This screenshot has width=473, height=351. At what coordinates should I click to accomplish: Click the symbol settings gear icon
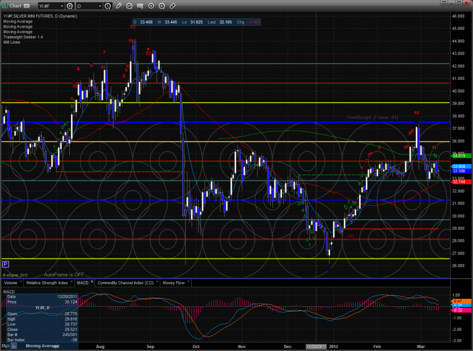(x=70, y=6)
